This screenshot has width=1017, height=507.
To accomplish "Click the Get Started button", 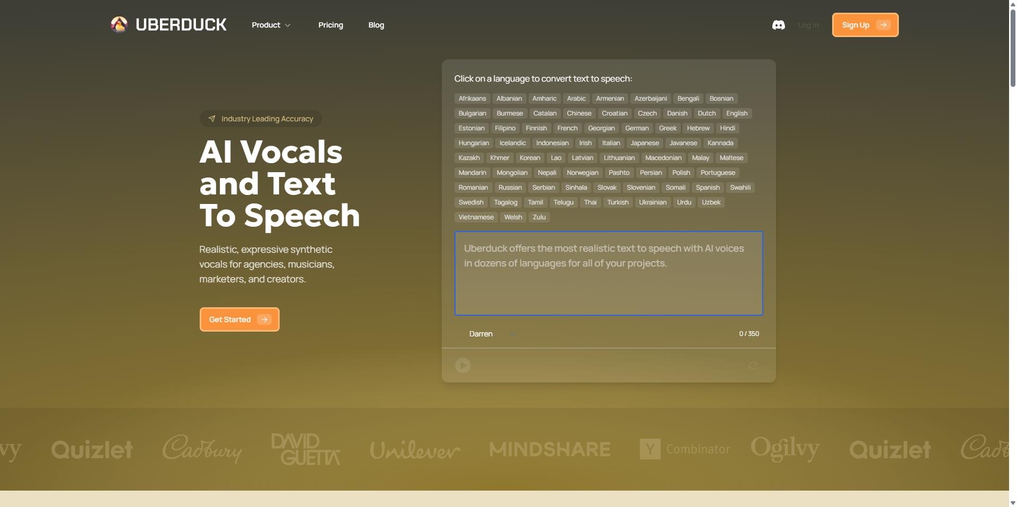I will (239, 319).
